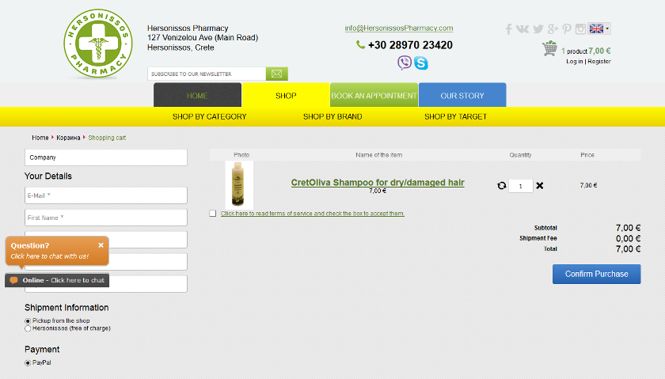Click the shopping cart icon
This screenshot has width=665, height=379.
549,48
